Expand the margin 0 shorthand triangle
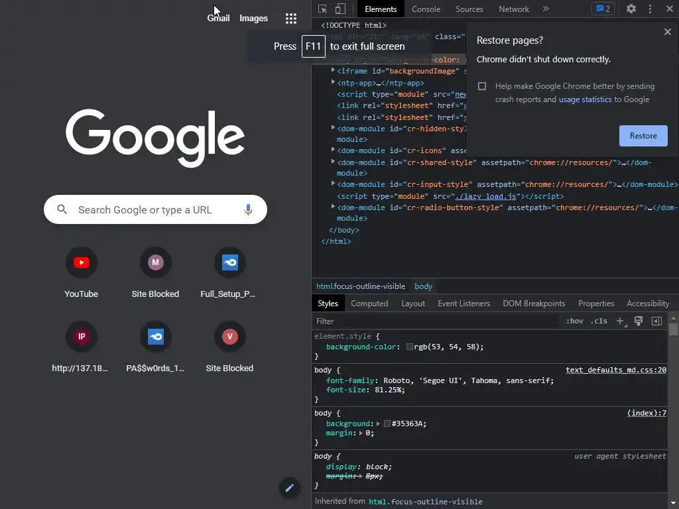The image size is (679, 509). coord(361,433)
